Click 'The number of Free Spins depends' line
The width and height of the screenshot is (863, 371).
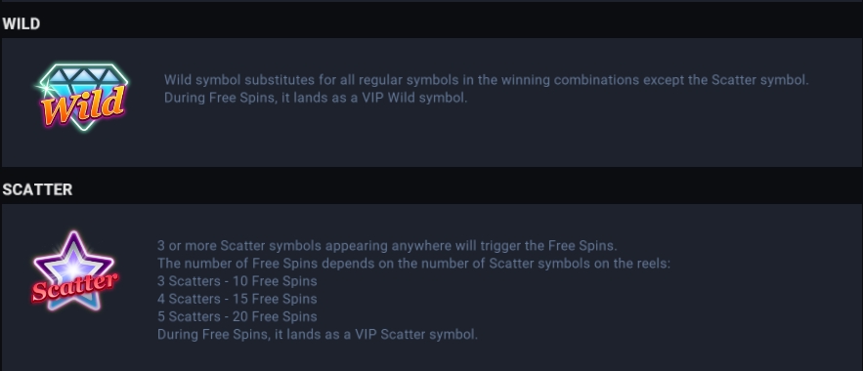click(x=413, y=264)
